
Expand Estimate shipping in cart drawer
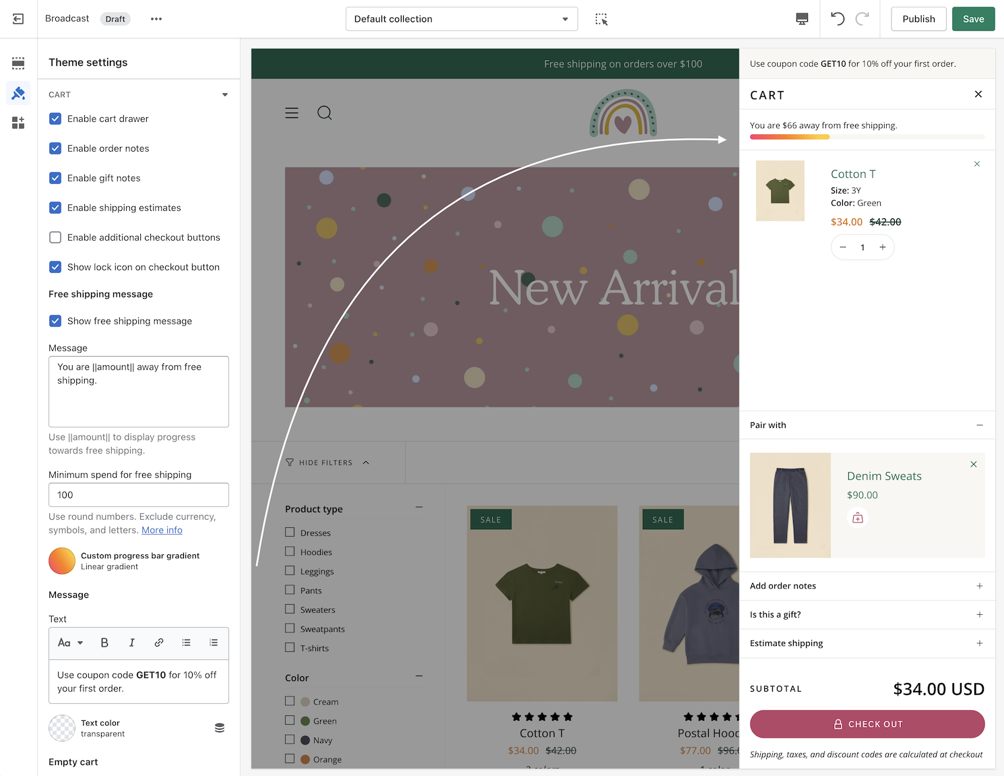coord(979,643)
